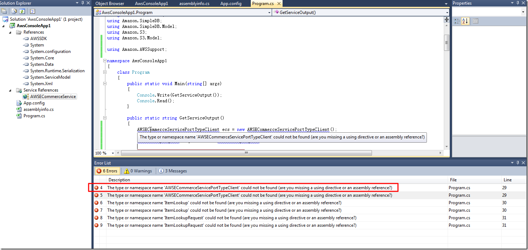Select the System reference icon
Image resolution: width=528 pixels, height=250 pixels.
(x=26, y=45)
